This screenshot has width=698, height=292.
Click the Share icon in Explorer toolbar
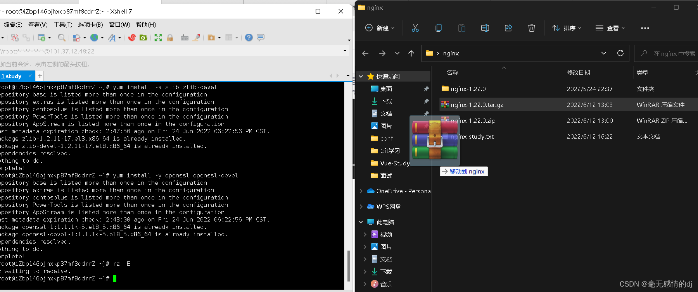(x=508, y=28)
